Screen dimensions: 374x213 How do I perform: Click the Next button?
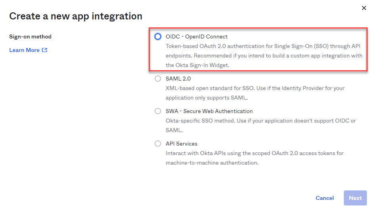tap(355, 198)
